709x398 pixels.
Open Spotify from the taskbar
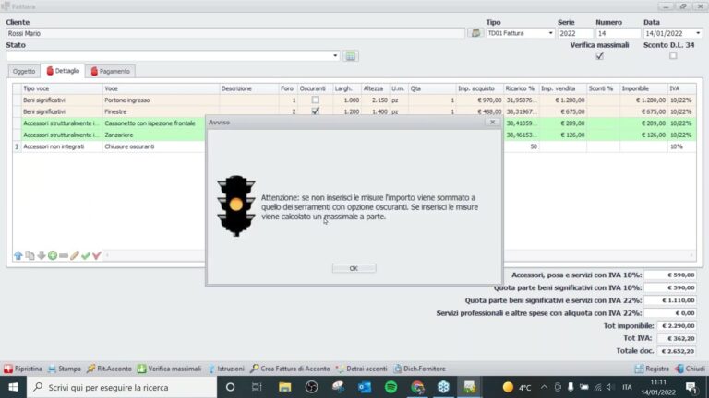tap(391, 387)
